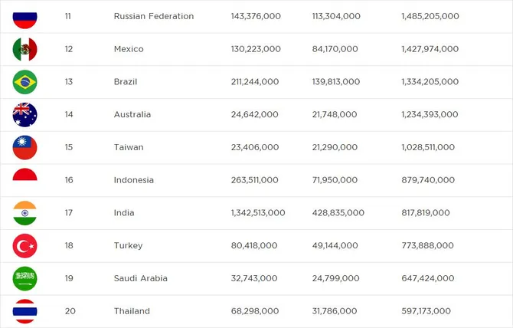The width and height of the screenshot is (513, 328).
Task: Click the Australia flag icon
Action: 25,115
